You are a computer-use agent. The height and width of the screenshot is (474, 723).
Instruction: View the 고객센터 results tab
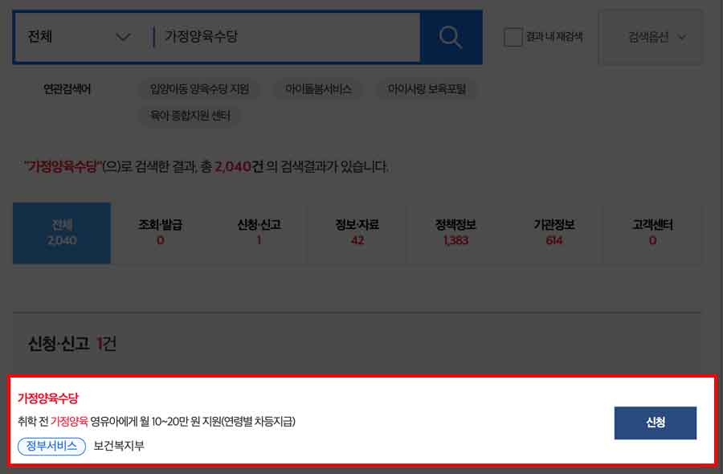[651, 232]
